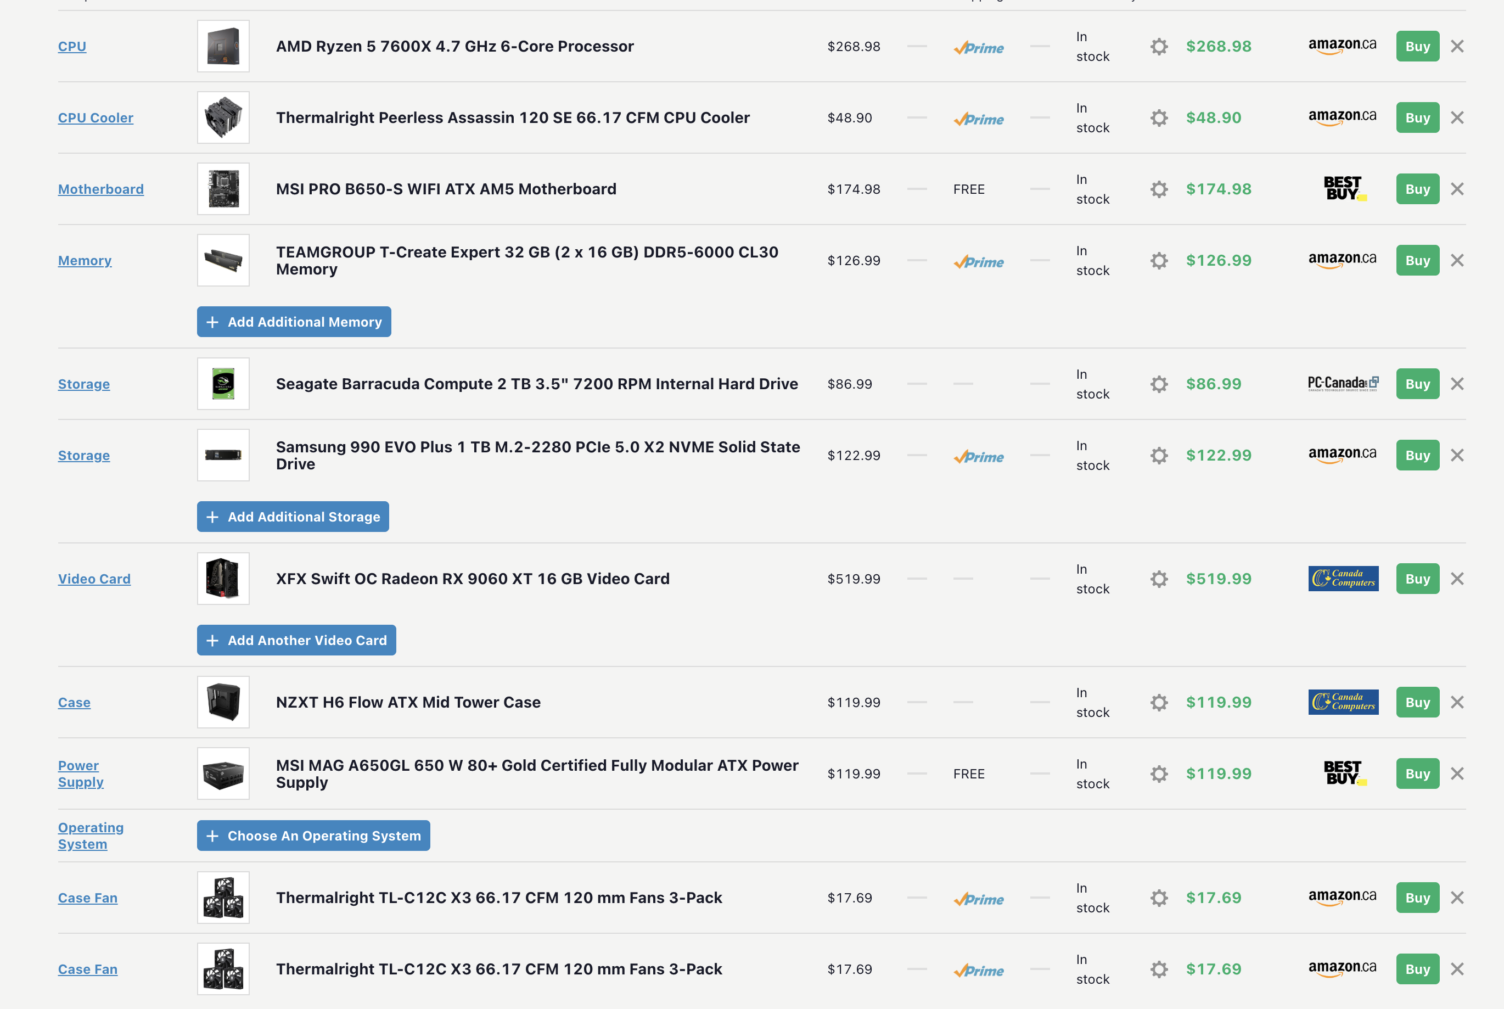Image resolution: width=1504 pixels, height=1009 pixels.
Task: Open settings gear for the Video Card row
Action: click(1159, 579)
